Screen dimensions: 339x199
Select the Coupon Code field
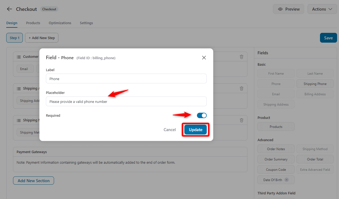[276, 170]
